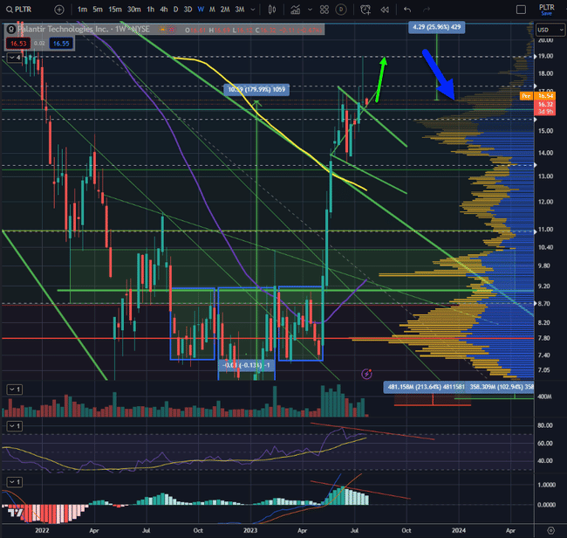Image resolution: width=567 pixels, height=538 pixels.
Task: Switch to the 1D daily timeframe
Action: [x=175, y=9]
